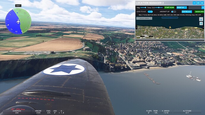This screenshot has width=205, height=115.
Task: Click the Reset UI button
Action: tap(182, 8)
